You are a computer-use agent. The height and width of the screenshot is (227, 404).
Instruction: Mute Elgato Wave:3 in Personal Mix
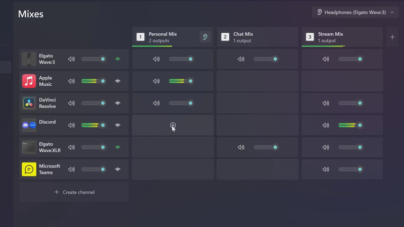pos(156,59)
